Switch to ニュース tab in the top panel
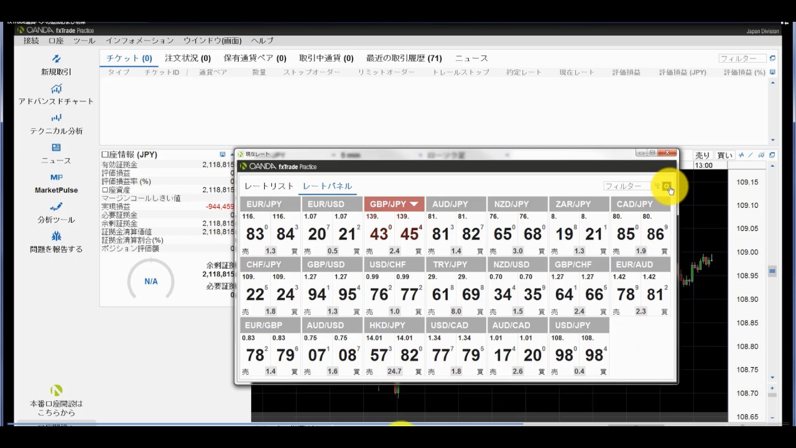Viewport: 796px width, 448px height. coord(471,58)
